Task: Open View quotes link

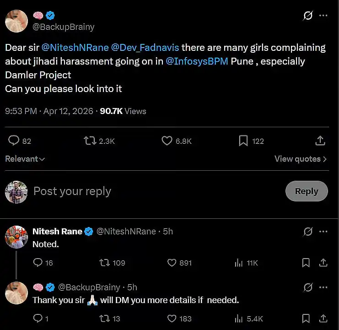Action: 301,159
